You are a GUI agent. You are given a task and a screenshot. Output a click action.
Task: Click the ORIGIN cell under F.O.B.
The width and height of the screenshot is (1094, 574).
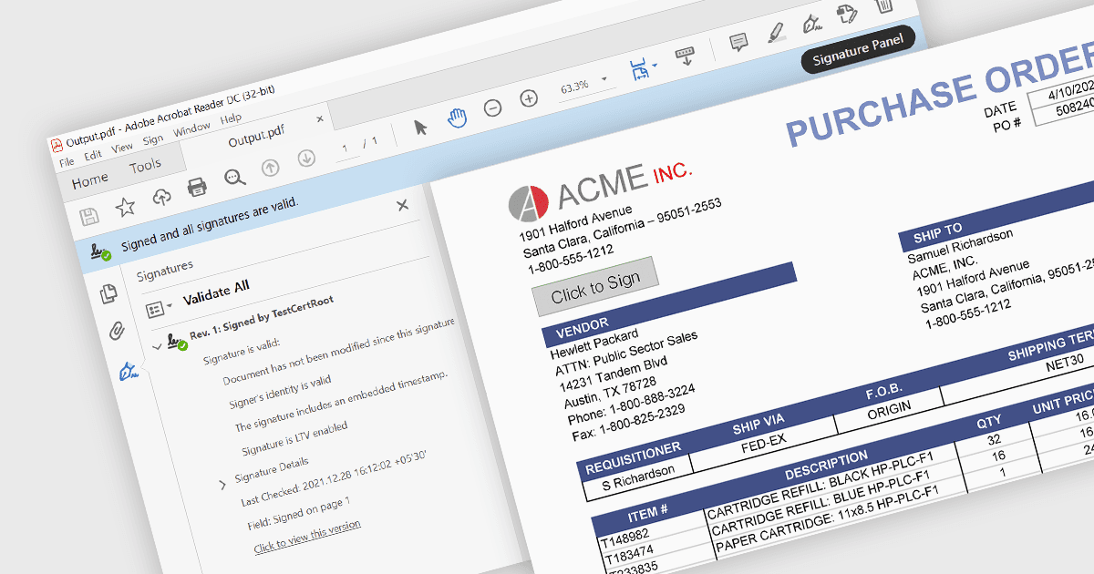point(888,408)
